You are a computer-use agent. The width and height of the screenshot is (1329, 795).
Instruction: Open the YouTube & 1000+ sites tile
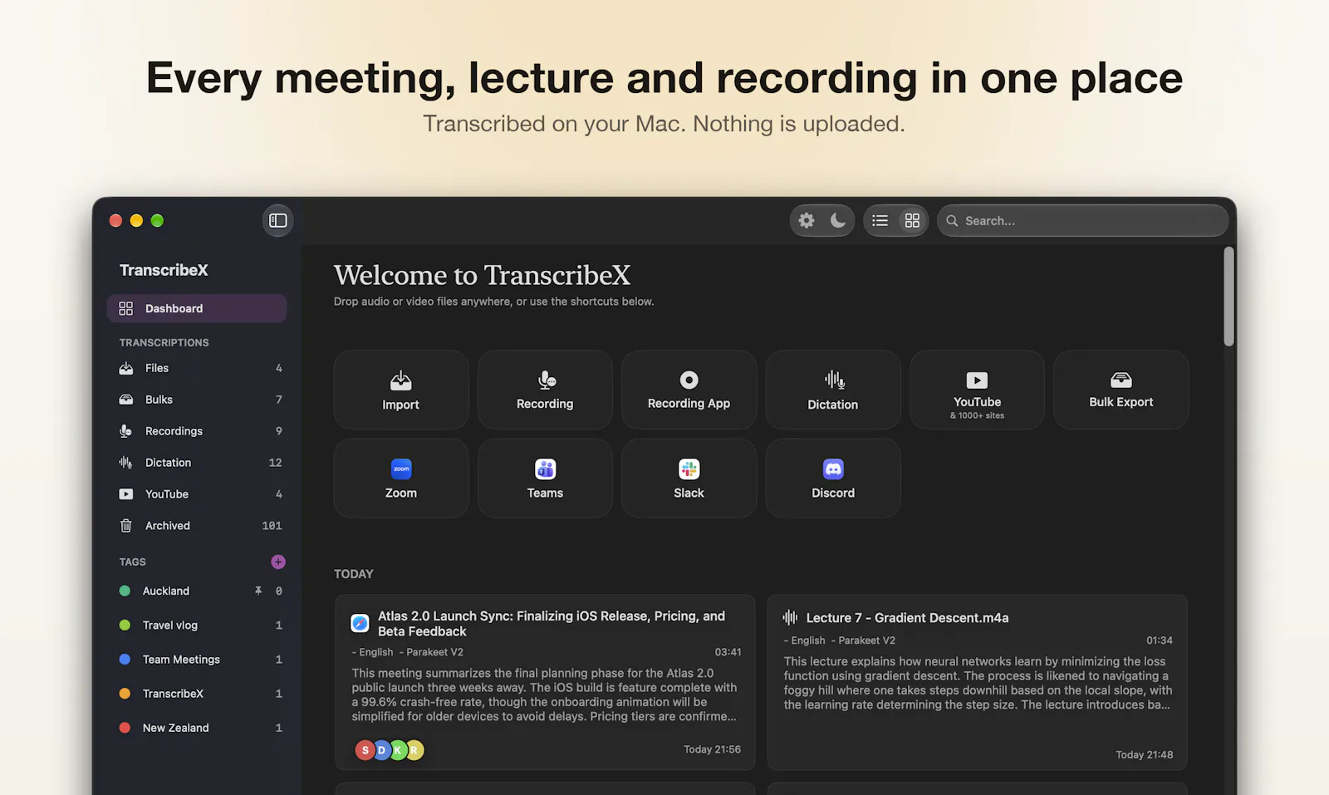[x=978, y=390]
